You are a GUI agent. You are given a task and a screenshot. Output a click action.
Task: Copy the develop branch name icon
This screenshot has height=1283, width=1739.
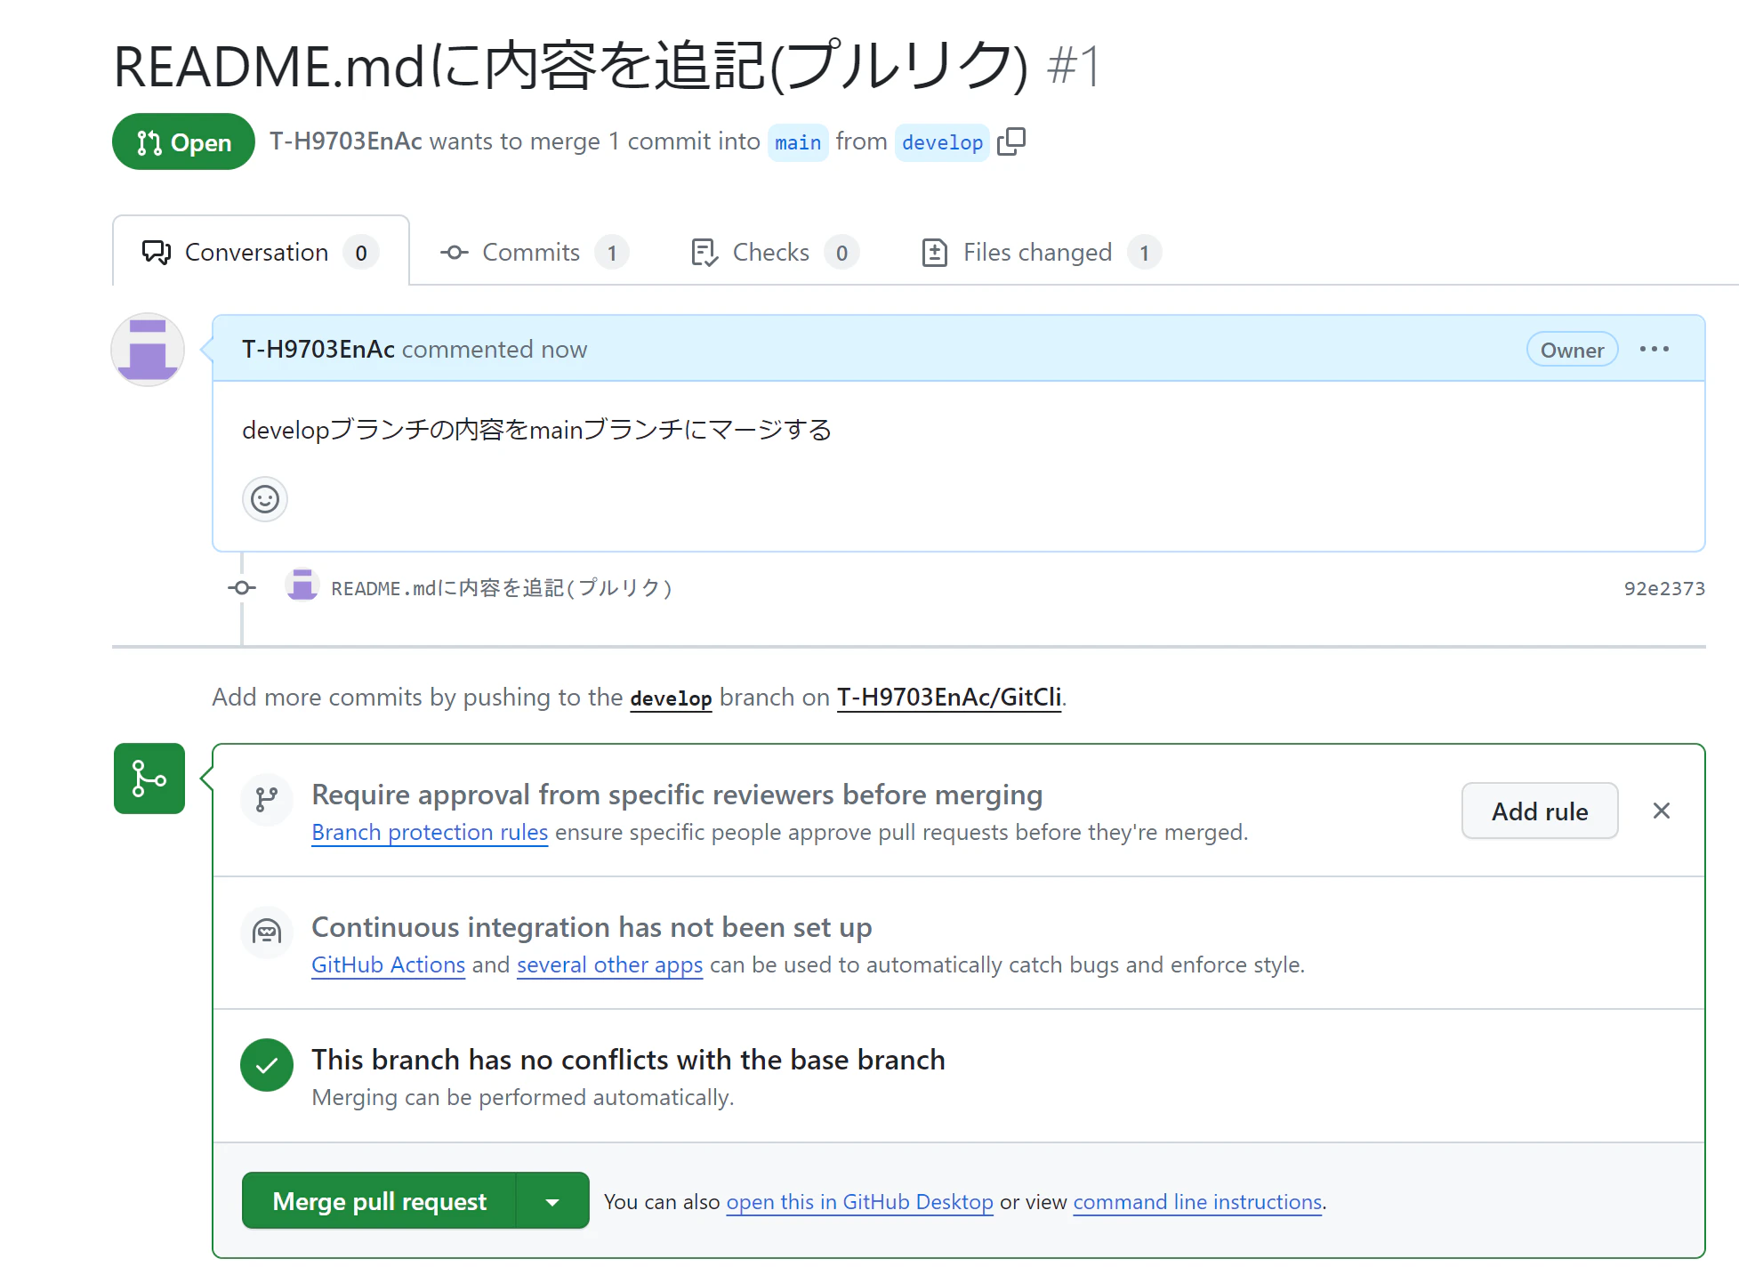1011,141
